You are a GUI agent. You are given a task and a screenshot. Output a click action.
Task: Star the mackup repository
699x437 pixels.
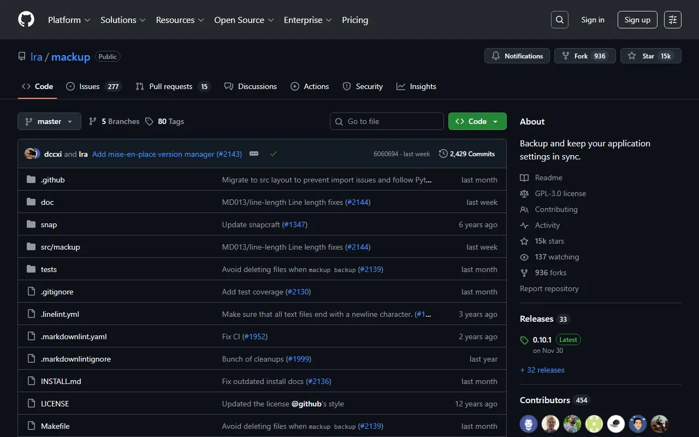[650, 56]
